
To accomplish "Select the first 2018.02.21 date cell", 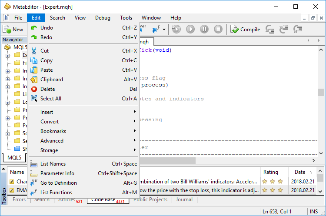I will tap(303, 182).
